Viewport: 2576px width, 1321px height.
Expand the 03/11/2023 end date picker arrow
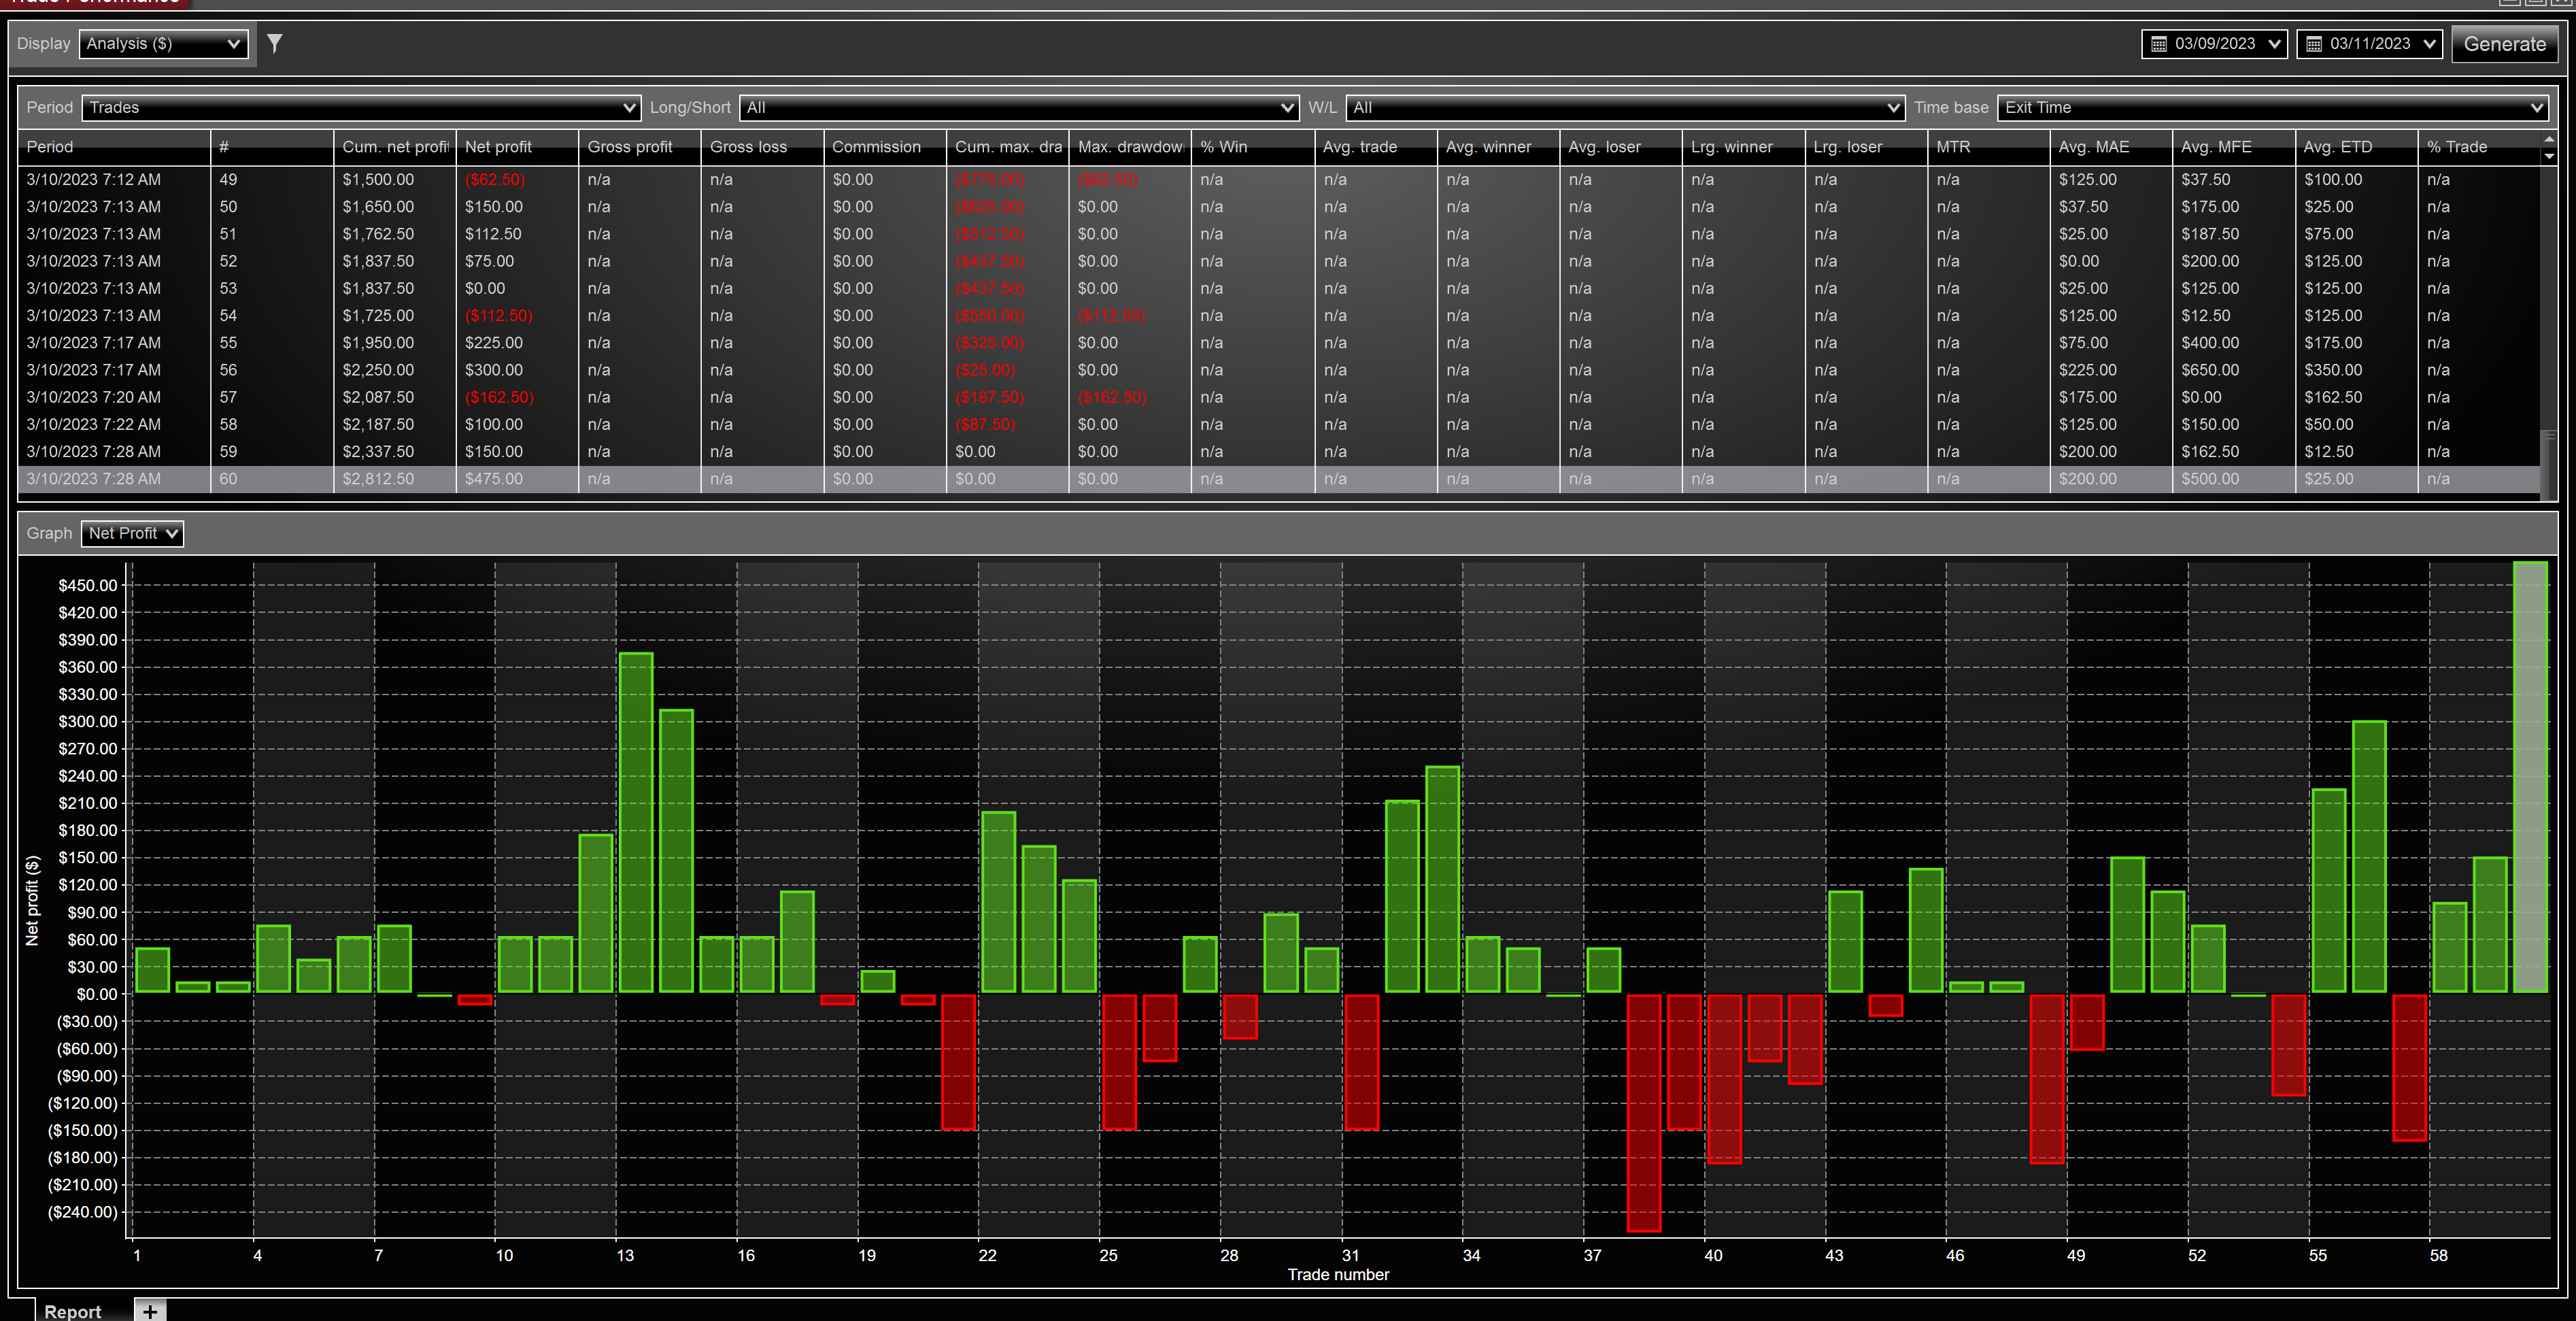pyautogui.click(x=2429, y=44)
